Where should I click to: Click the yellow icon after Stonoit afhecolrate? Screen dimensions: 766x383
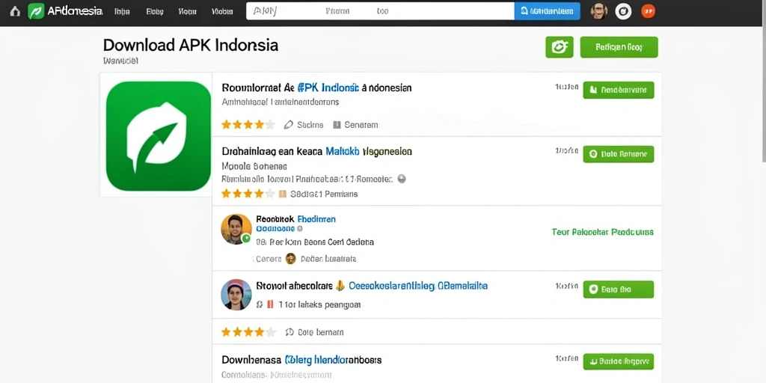[340, 286]
